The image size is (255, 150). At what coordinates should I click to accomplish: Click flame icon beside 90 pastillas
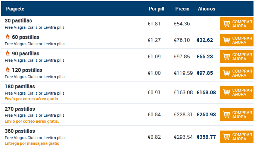(7, 53)
